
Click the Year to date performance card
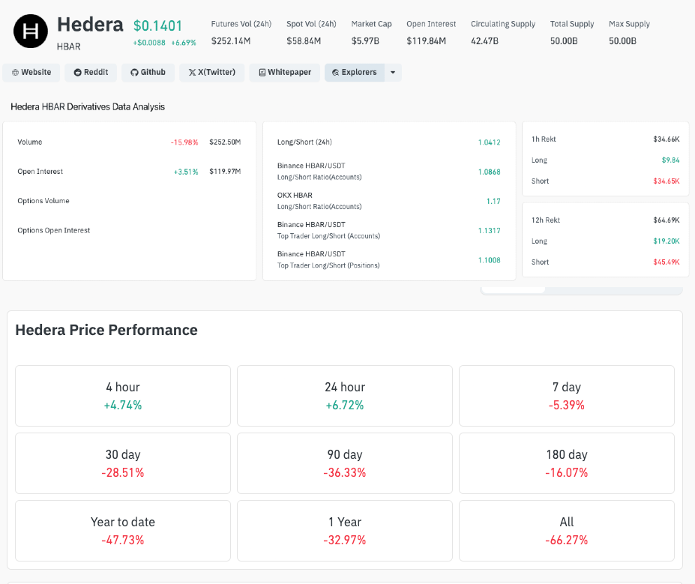tap(122, 530)
